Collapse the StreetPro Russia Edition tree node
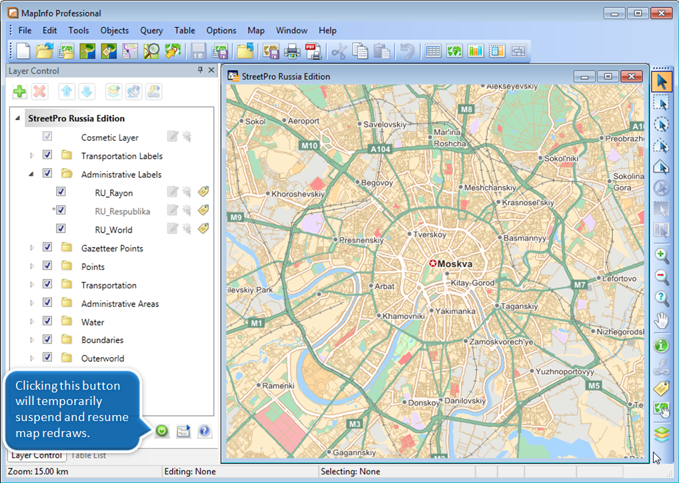This screenshot has height=483, width=679. pyautogui.click(x=18, y=118)
